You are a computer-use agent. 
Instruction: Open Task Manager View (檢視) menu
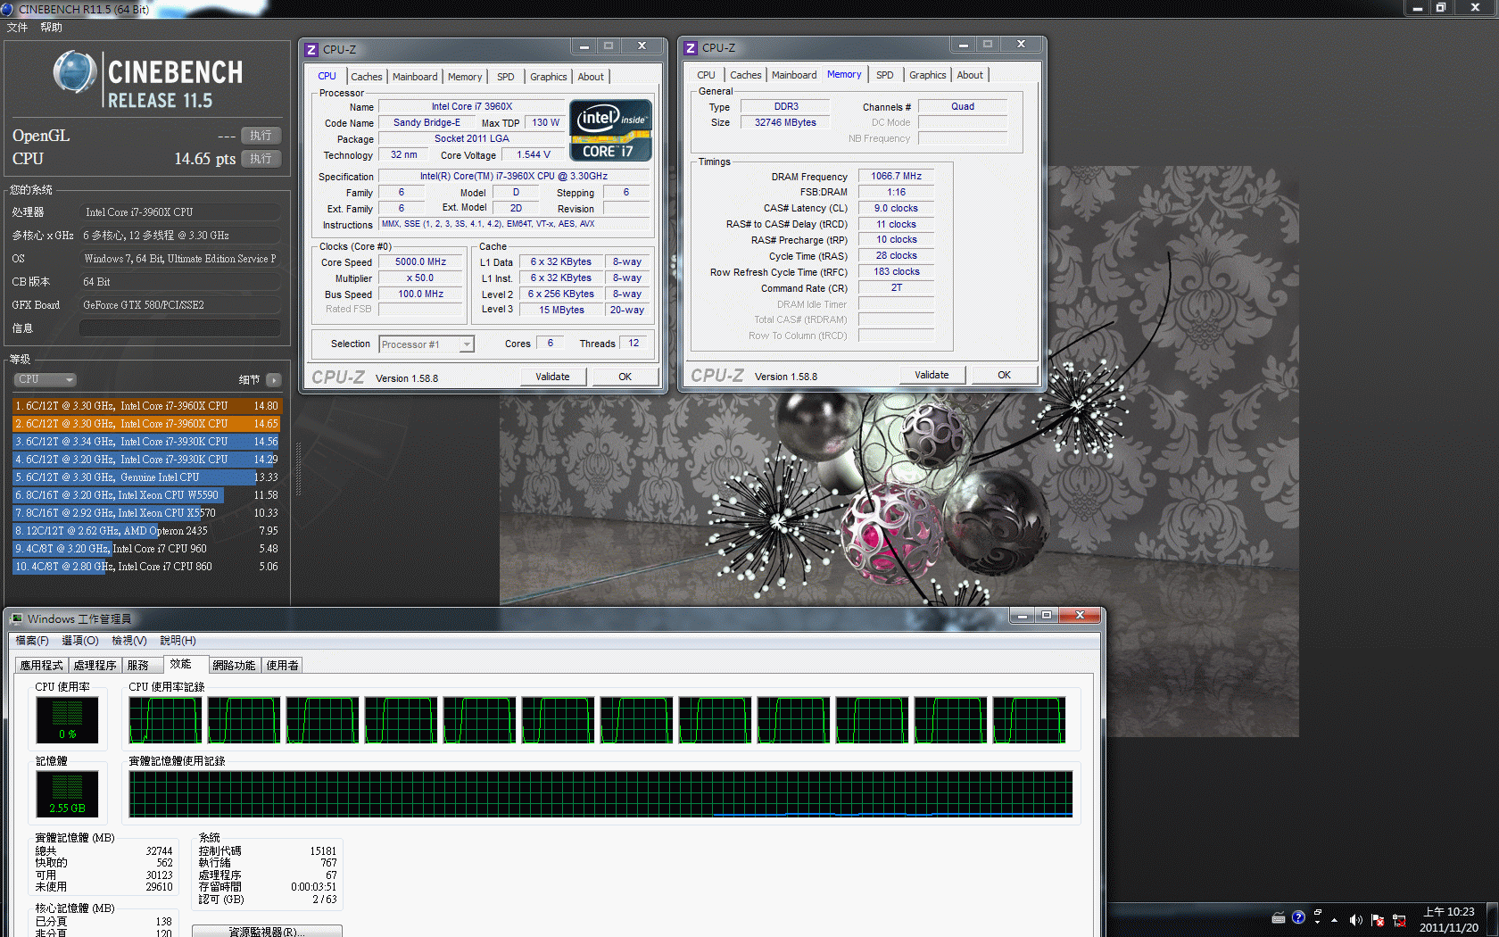[128, 641]
